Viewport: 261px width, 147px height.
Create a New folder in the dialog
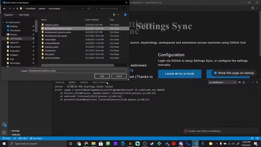pos(24,15)
